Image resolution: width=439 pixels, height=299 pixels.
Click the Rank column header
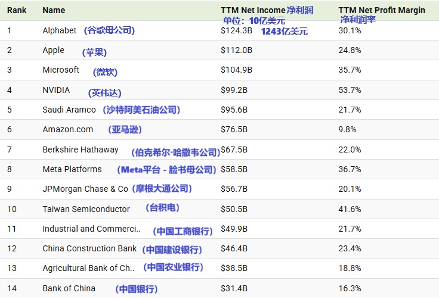[17, 10]
